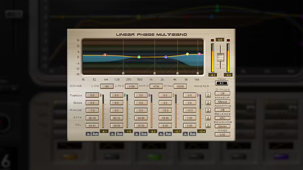Click the Low crossover frequency field 181
Screen dimensions: 303x170
pos(107,86)
